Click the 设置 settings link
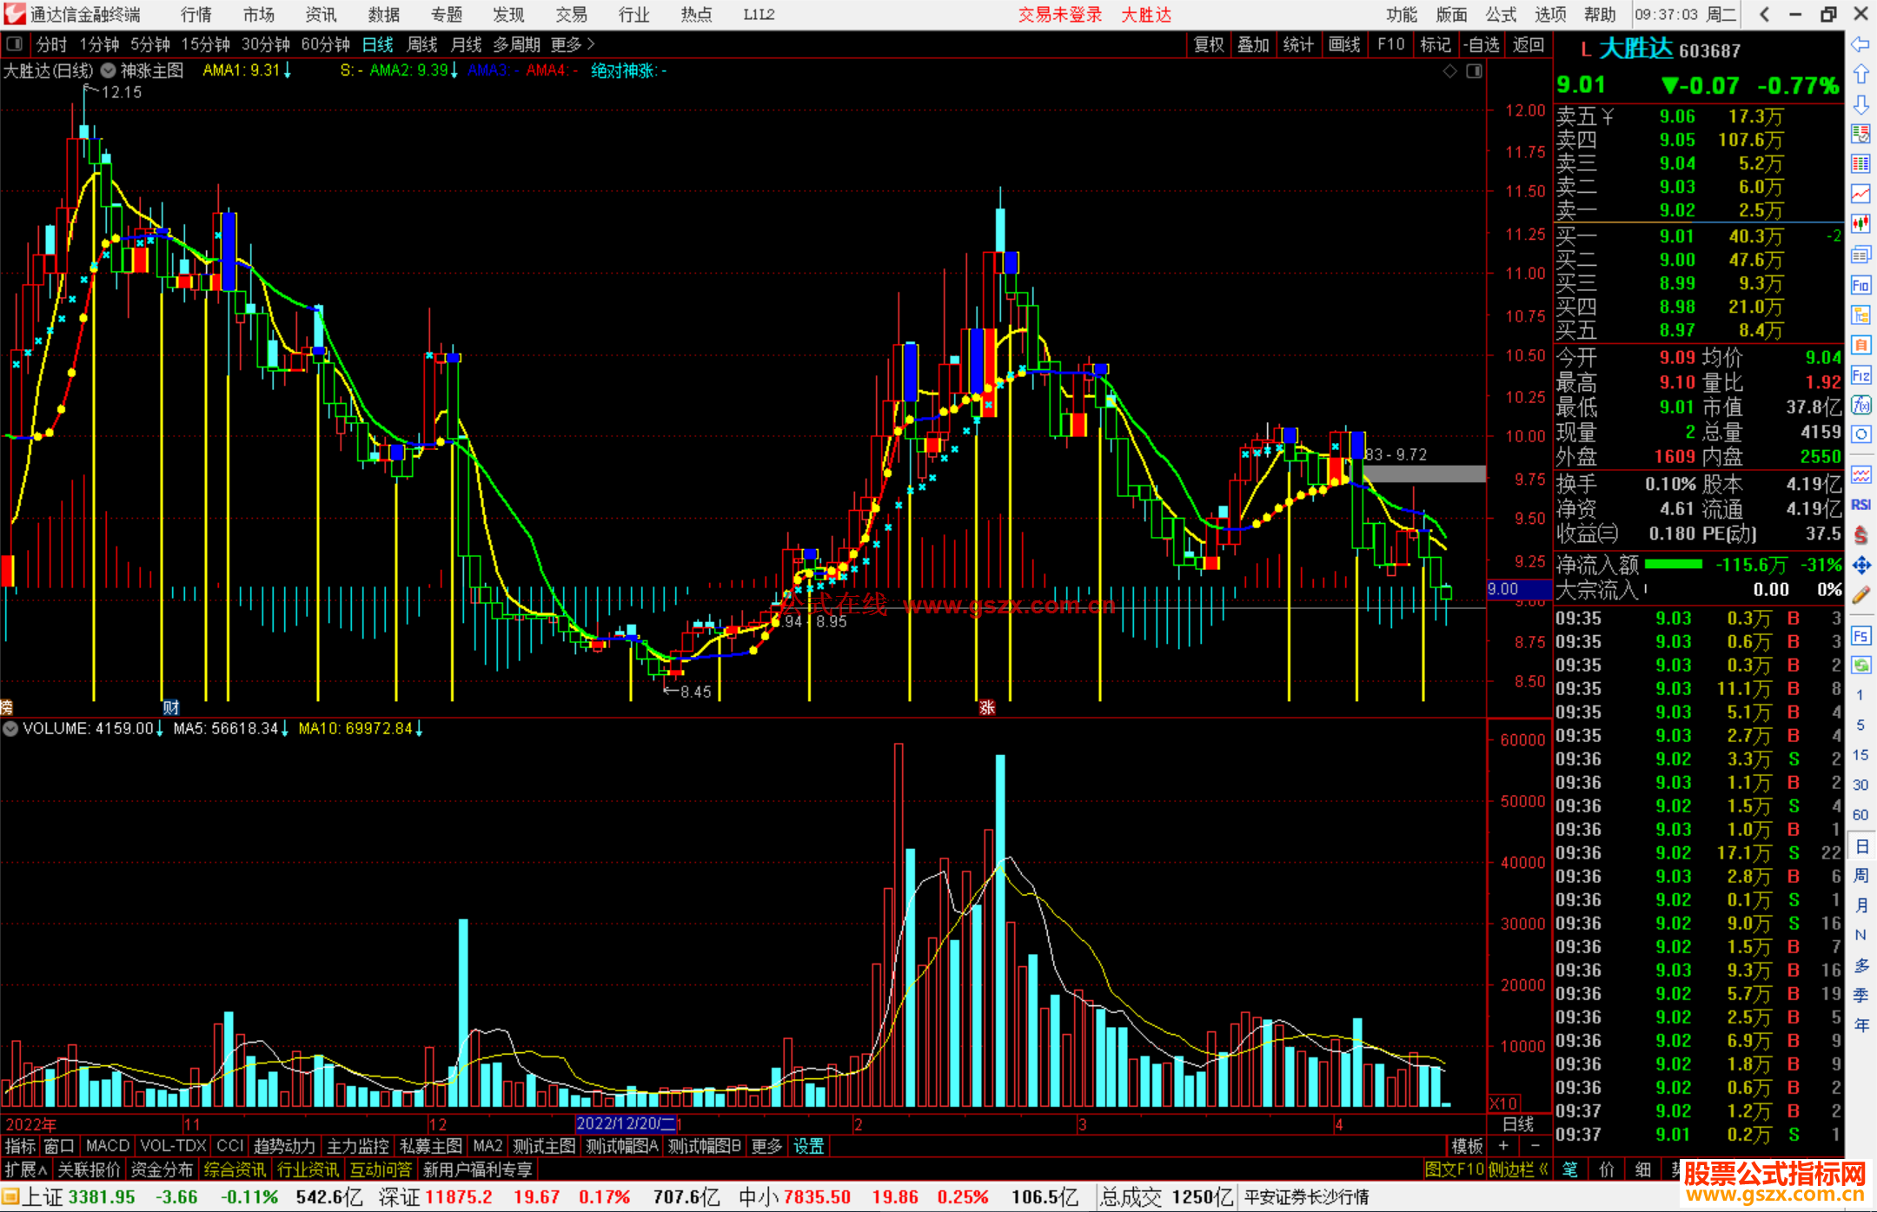Viewport: 1877px width, 1212px height. (x=808, y=1146)
